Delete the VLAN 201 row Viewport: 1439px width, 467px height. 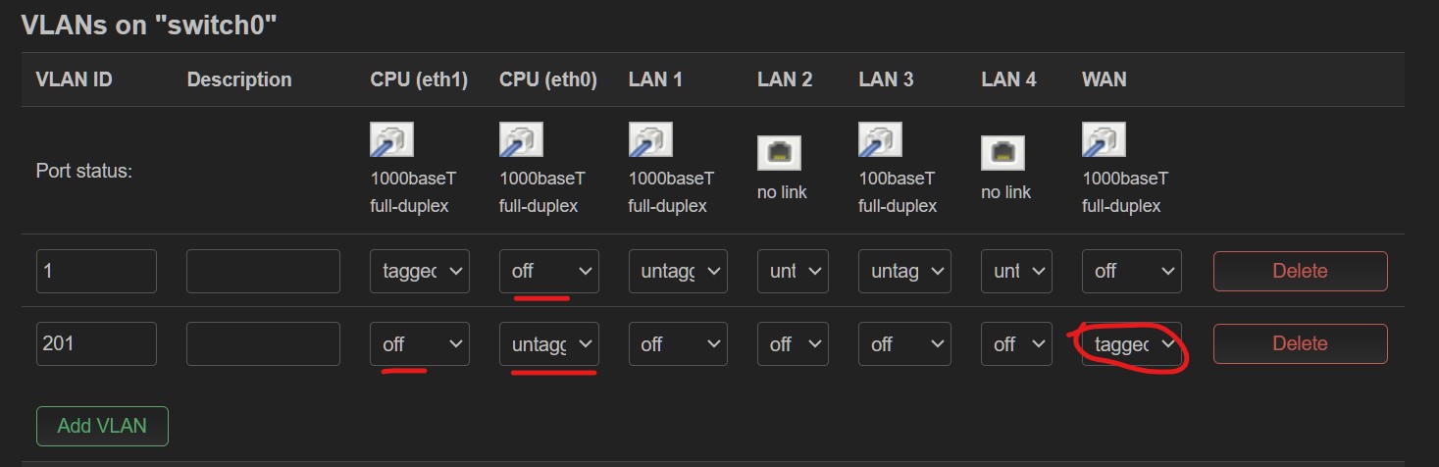[1300, 344]
